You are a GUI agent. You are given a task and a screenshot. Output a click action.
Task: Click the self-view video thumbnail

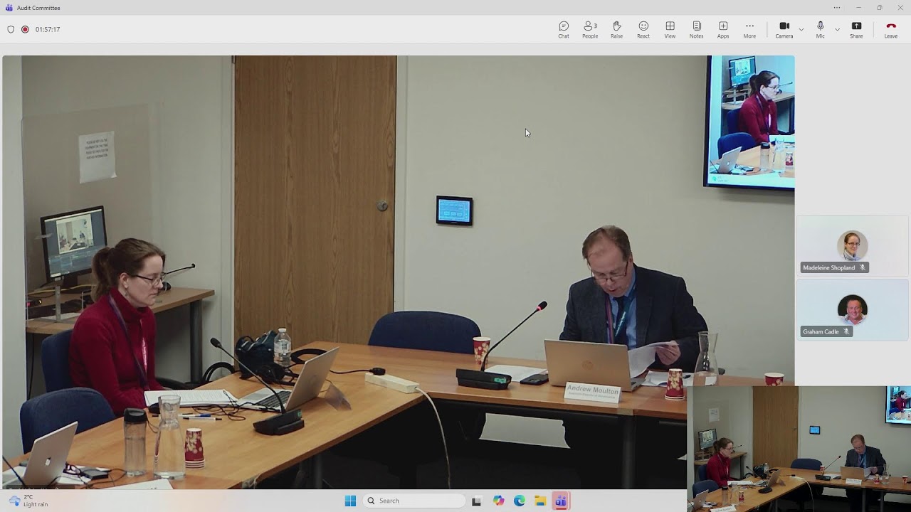(x=799, y=449)
